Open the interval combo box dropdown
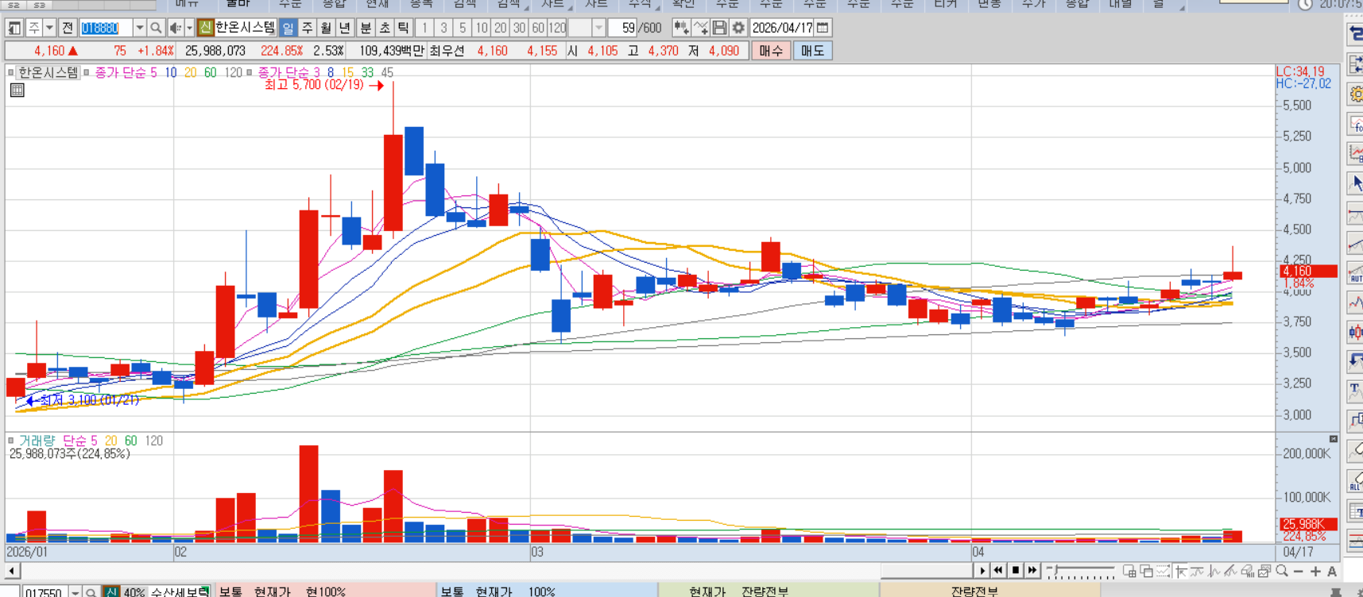1363x597 pixels. 598,28
